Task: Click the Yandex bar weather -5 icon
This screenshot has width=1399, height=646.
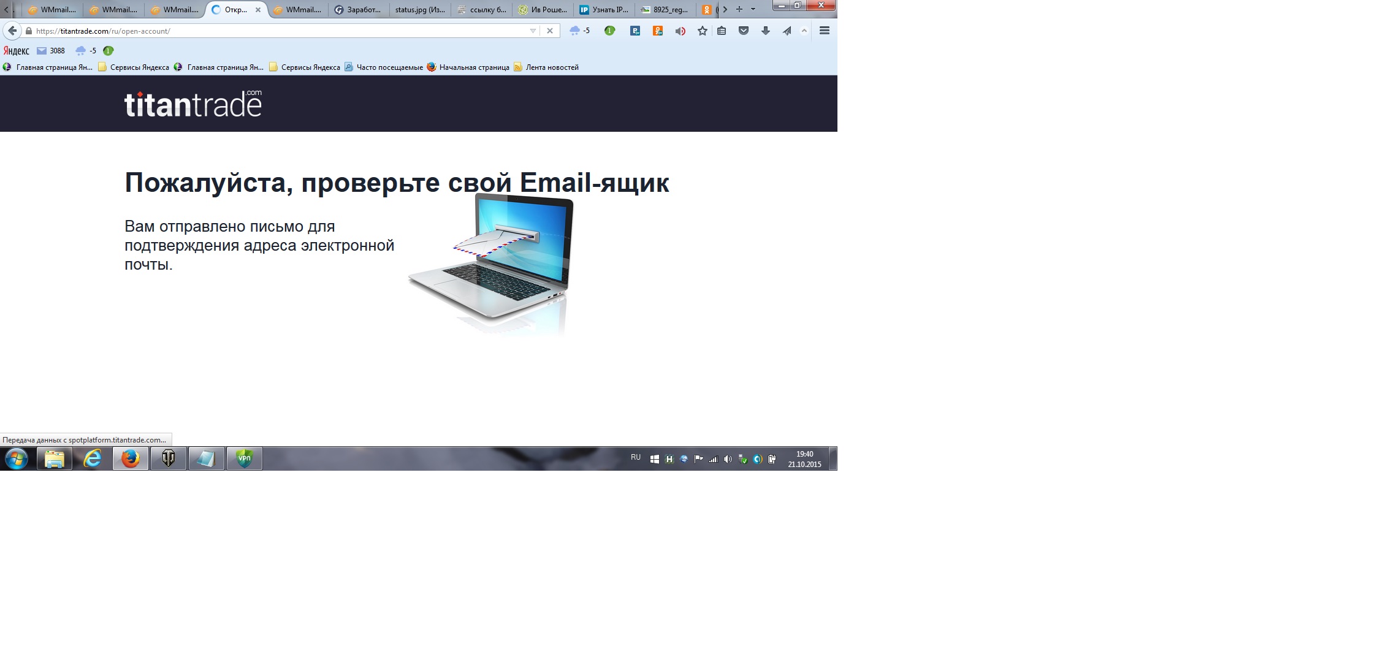Action: [x=86, y=51]
